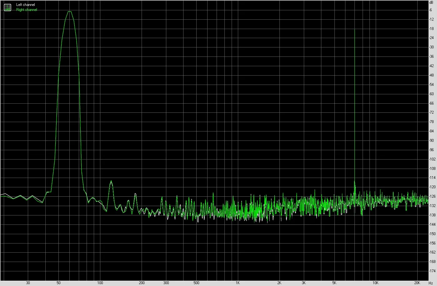Click the 'Hz' axis unit label

[x=431, y=283]
